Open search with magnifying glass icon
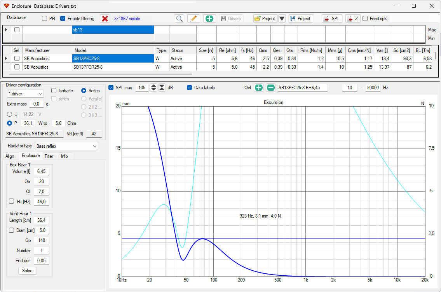Screen dimensions: 441x292 tap(180, 19)
